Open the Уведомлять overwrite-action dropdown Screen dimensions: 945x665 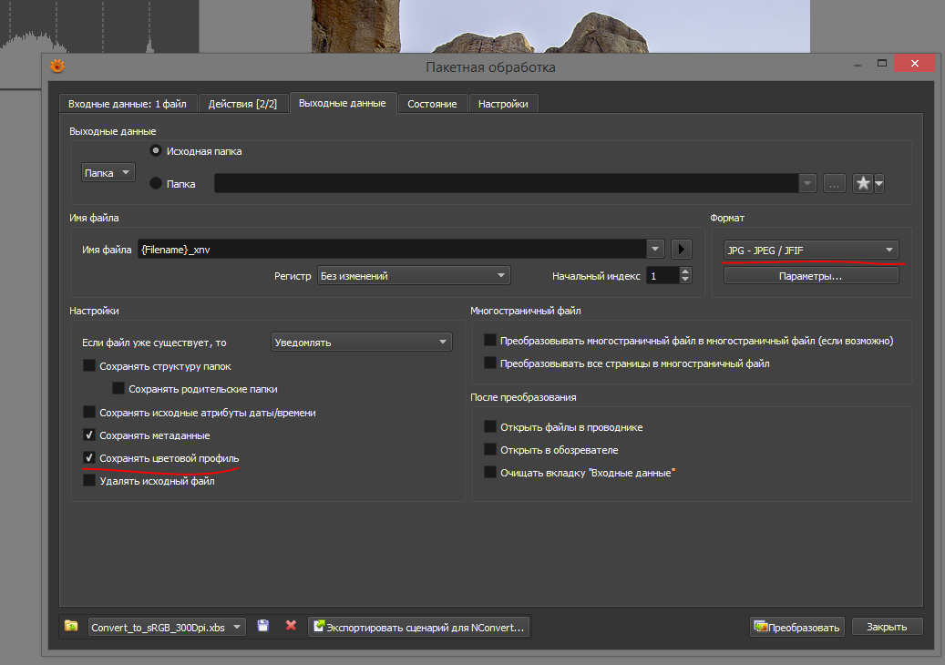tap(362, 343)
